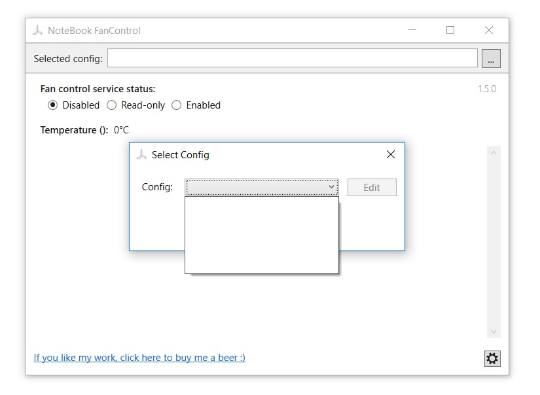Click the 0°C temperature value

pos(121,130)
